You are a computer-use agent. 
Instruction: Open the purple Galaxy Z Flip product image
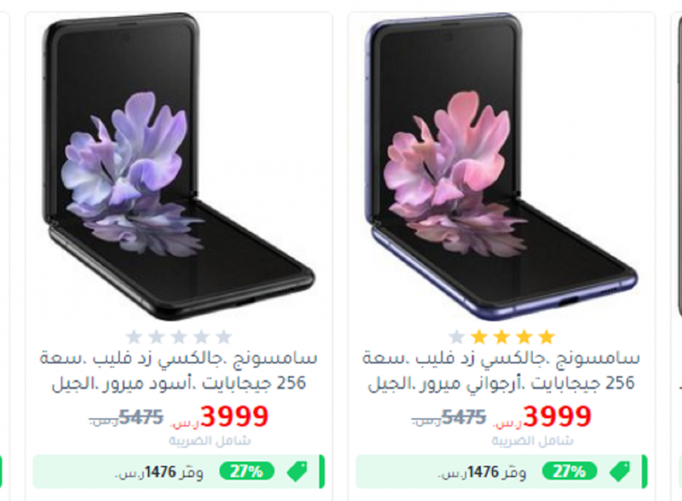[501, 168]
